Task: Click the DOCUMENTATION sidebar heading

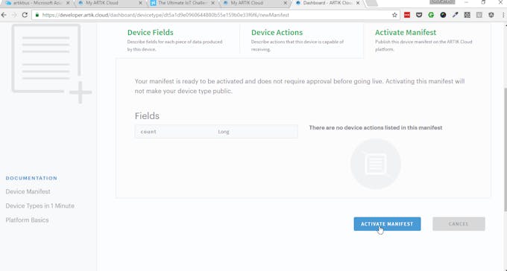Action: [31, 178]
